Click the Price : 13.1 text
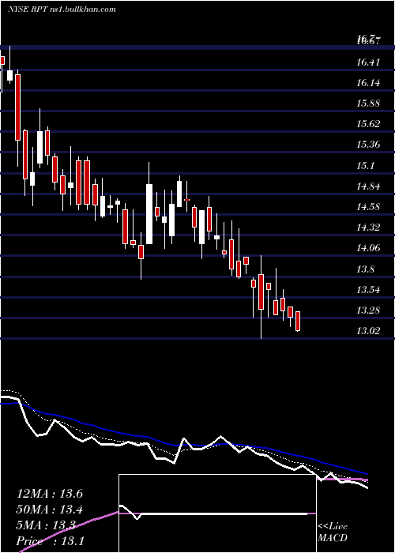This screenshot has height=553, width=395. coord(51,541)
